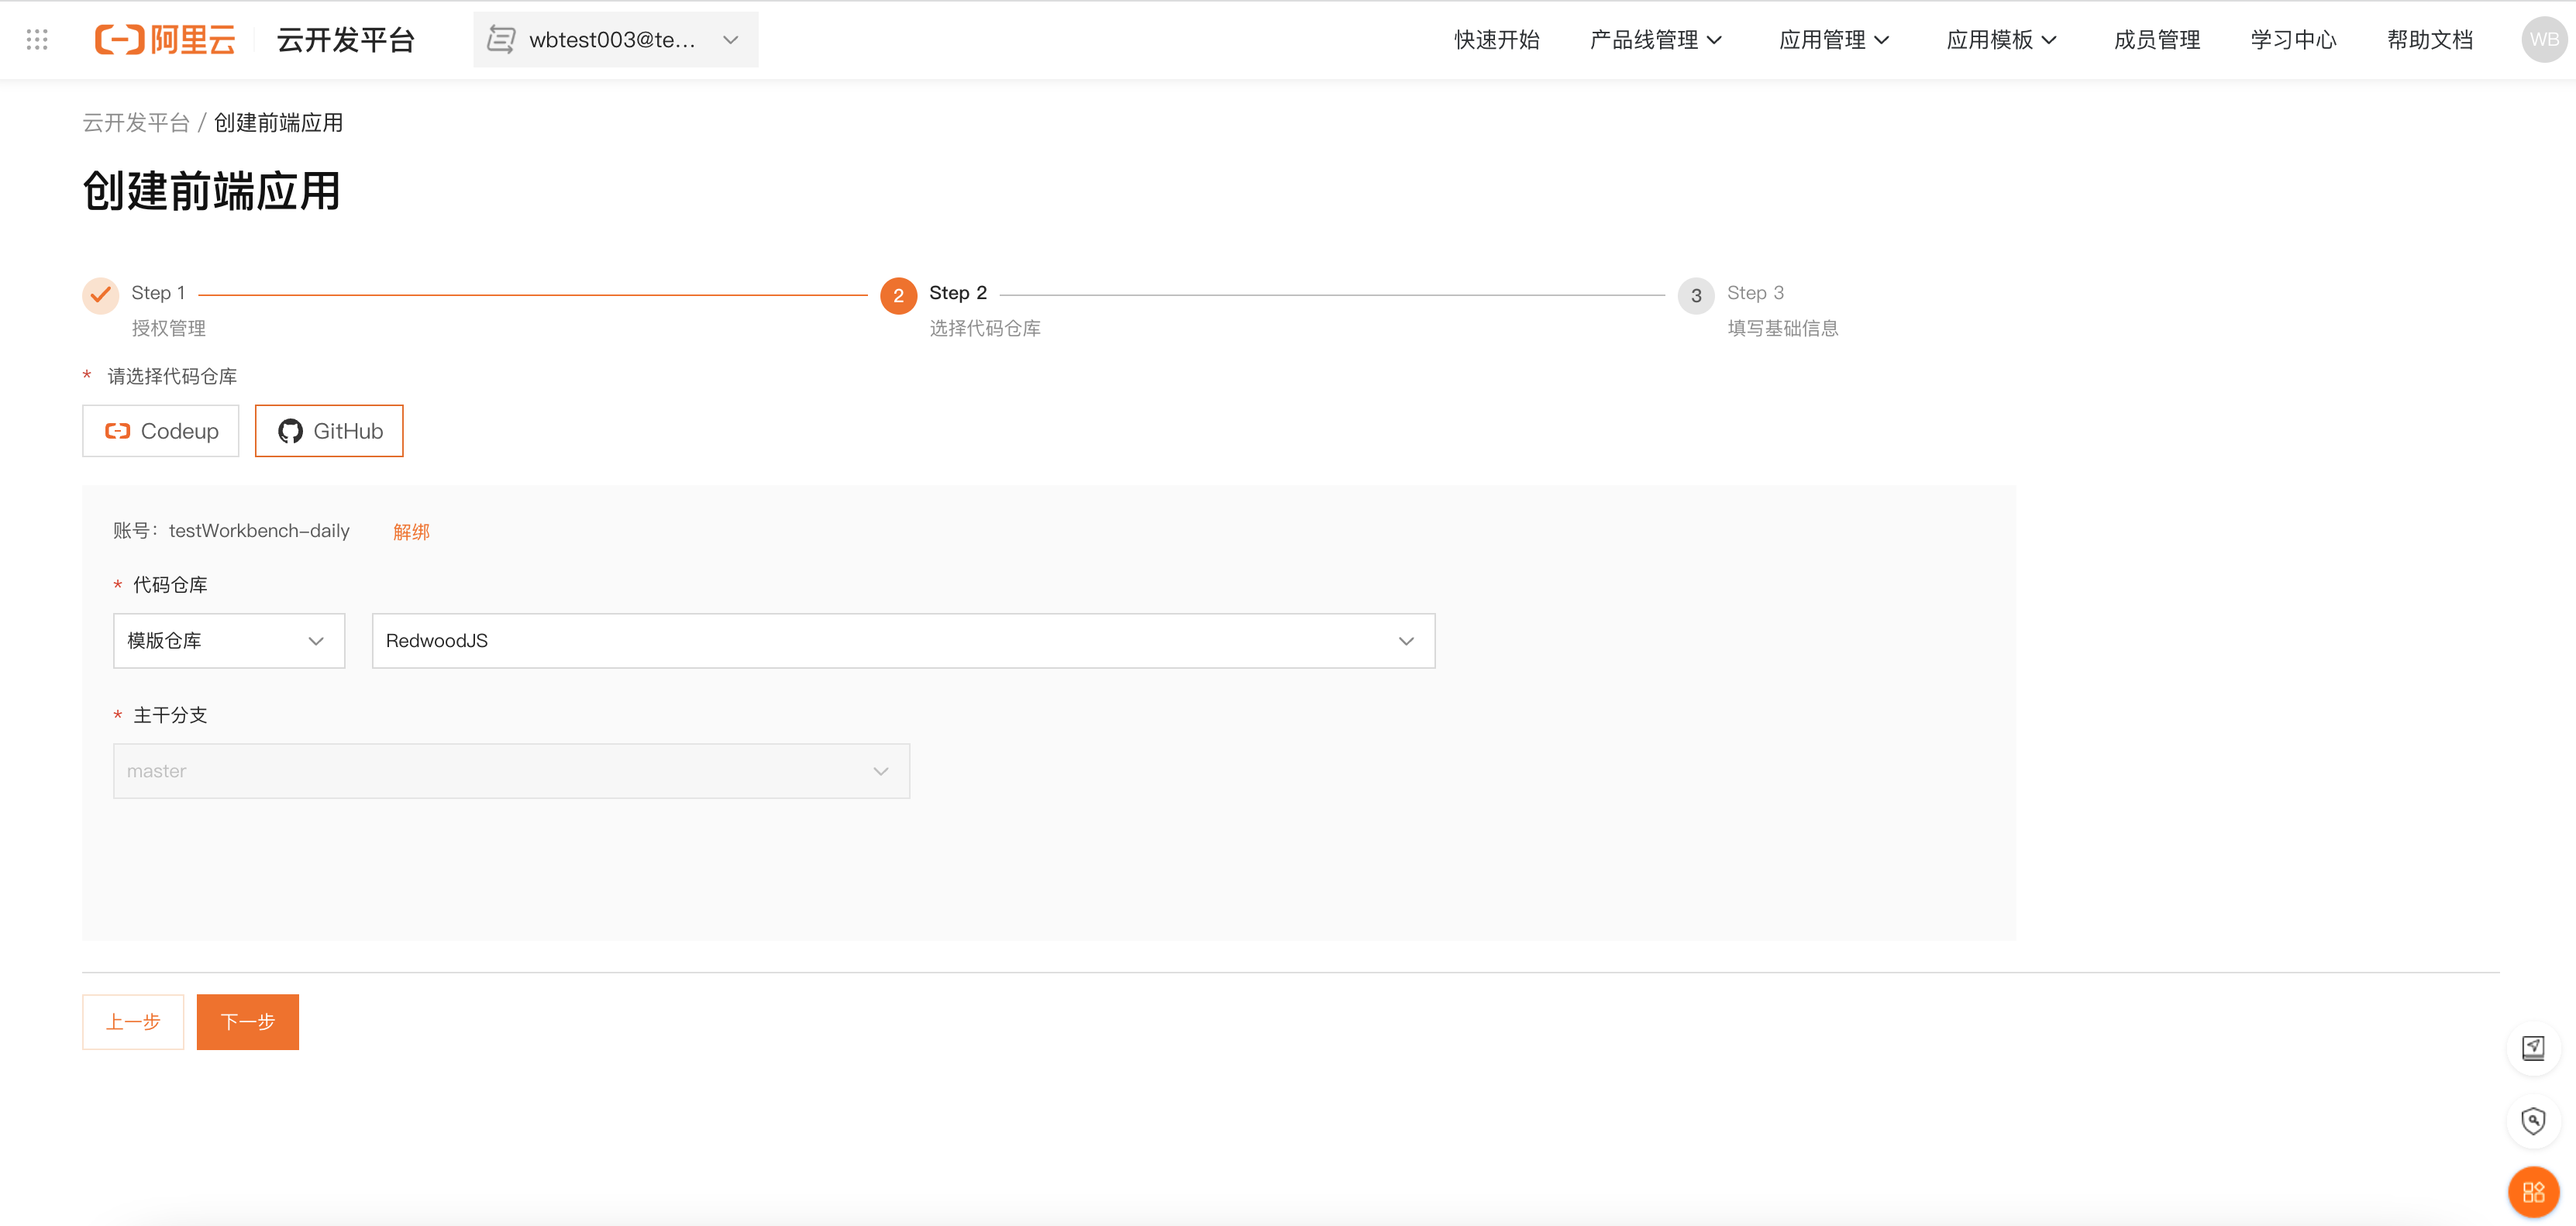Open the master branch dropdown

tap(511, 771)
